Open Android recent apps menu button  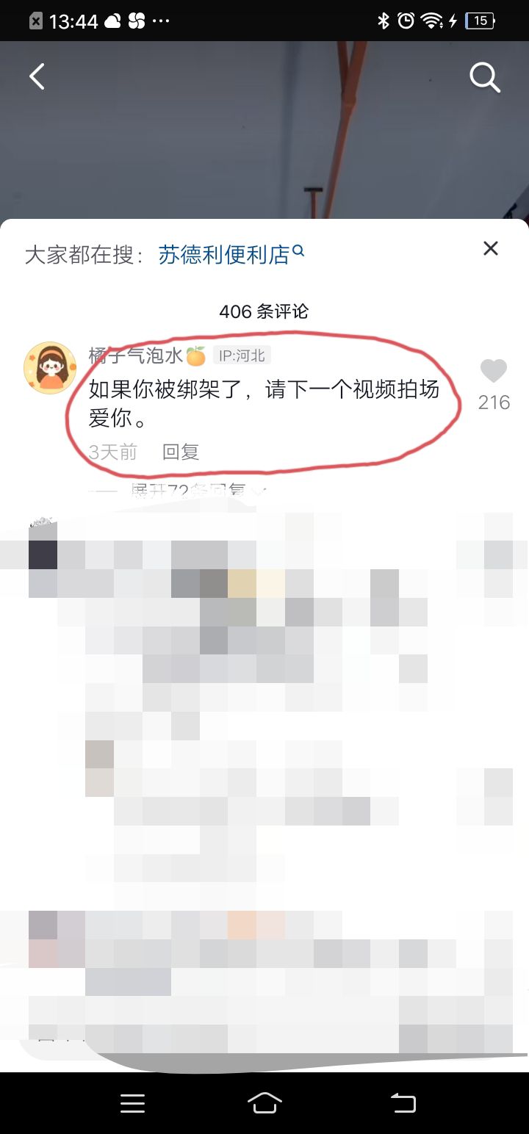tap(133, 1103)
